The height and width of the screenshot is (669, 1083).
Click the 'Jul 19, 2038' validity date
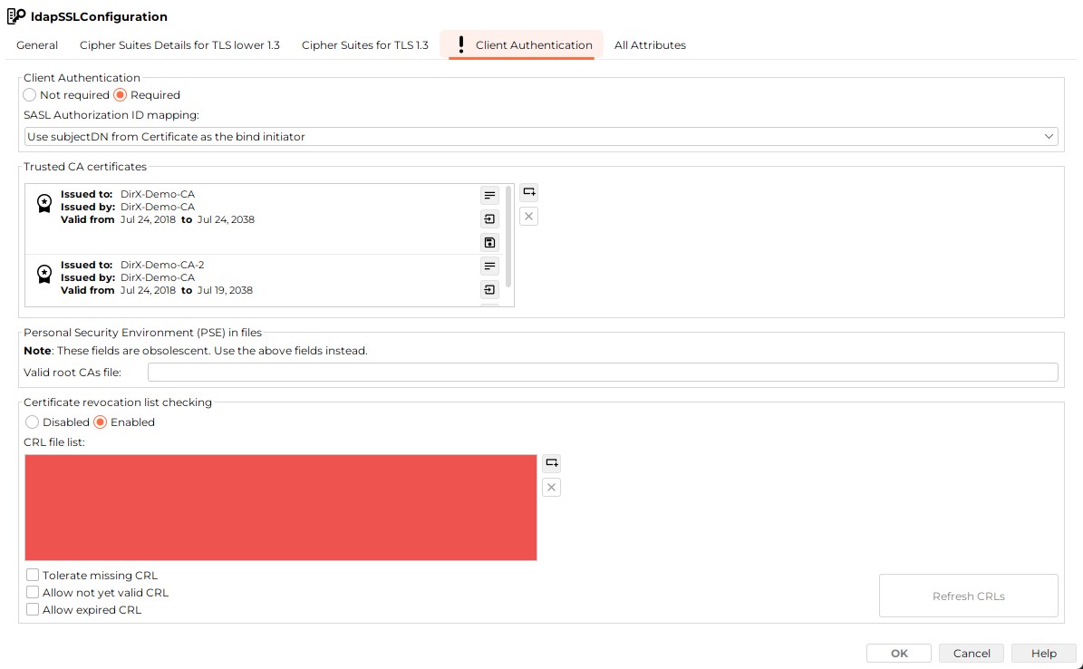tap(225, 290)
